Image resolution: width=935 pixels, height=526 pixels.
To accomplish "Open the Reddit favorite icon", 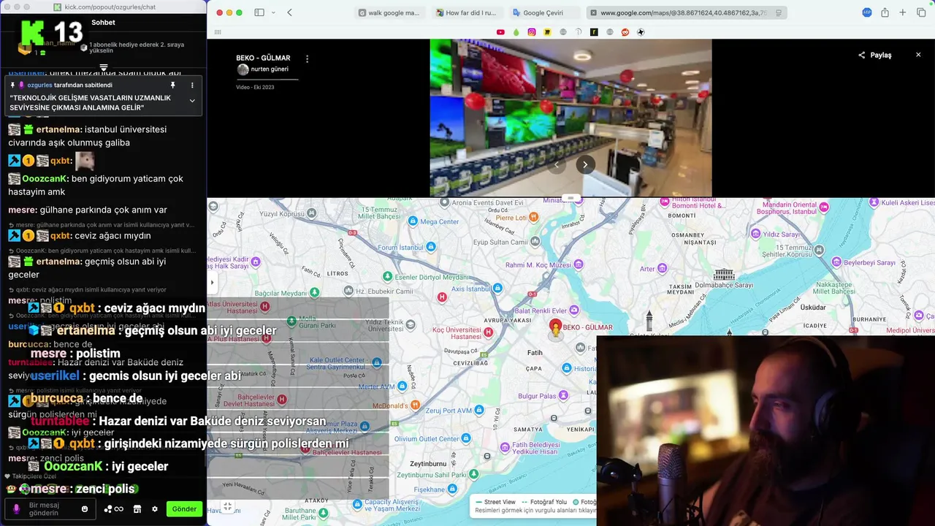I will pos(625,32).
